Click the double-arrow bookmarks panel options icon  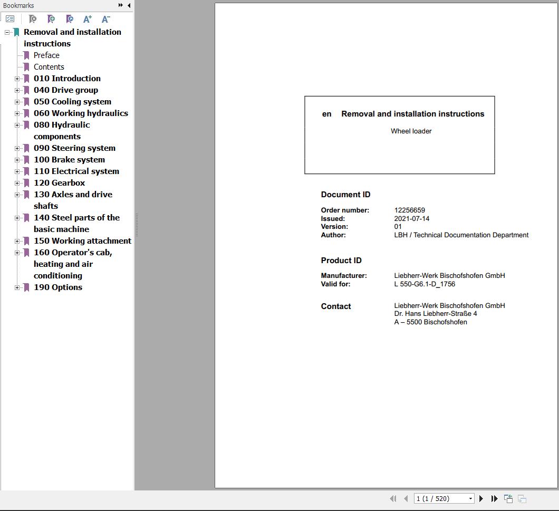[x=120, y=5]
